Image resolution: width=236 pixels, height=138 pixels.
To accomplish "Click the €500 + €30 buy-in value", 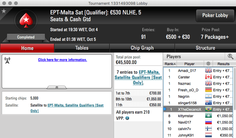I will tap(178, 37).
